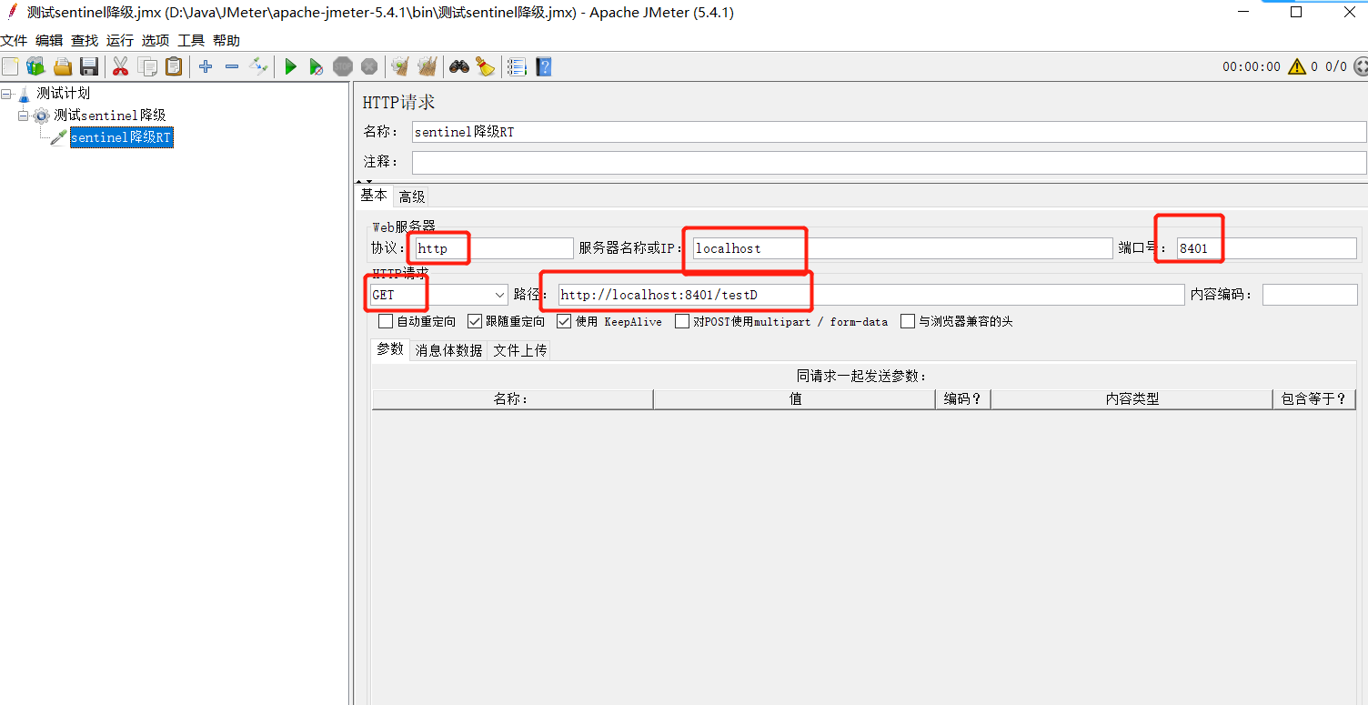1368x705 pixels.
Task: Click the 端口号 field with 8401
Action: pos(1266,248)
